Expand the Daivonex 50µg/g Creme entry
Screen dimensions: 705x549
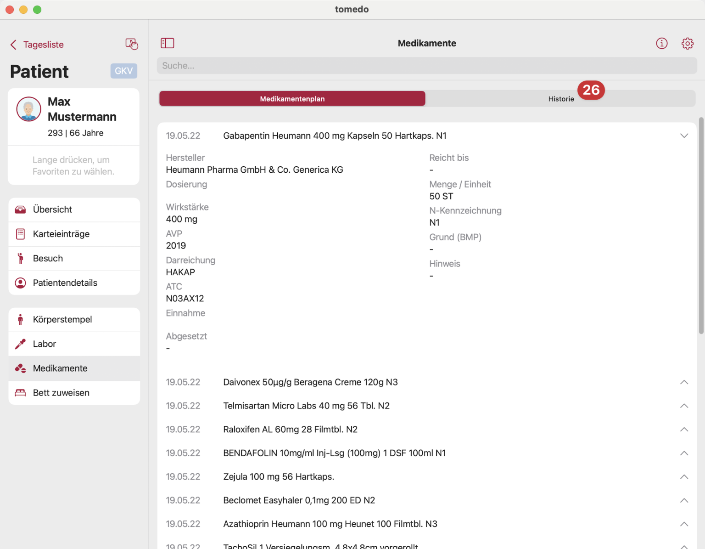click(x=684, y=382)
